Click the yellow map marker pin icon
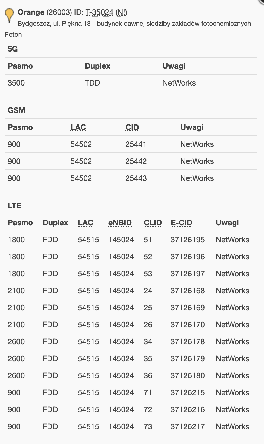The image size is (264, 444). (x=9, y=15)
